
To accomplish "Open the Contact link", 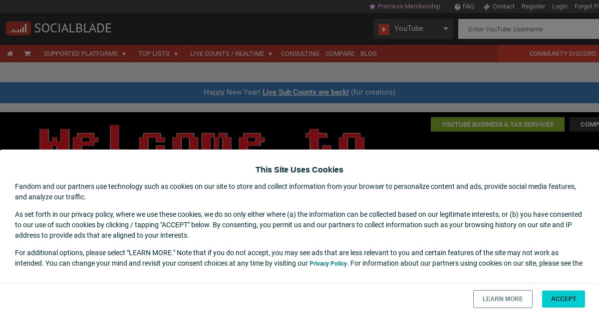I will (503, 6).
